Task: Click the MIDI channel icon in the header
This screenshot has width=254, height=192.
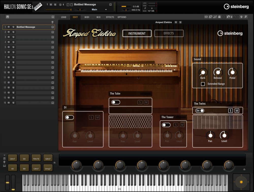Action: pyautogui.click(x=60, y=5)
